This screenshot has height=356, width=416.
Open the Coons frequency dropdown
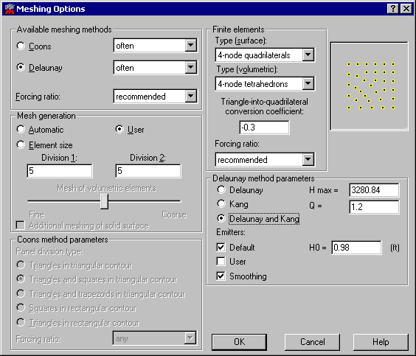(x=190, y=45)
